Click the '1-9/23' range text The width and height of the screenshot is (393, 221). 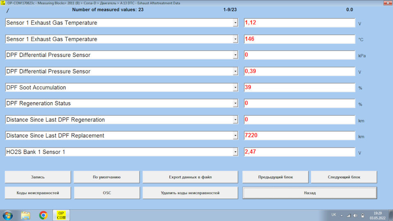pyautogui.click(x=230, y=9)
